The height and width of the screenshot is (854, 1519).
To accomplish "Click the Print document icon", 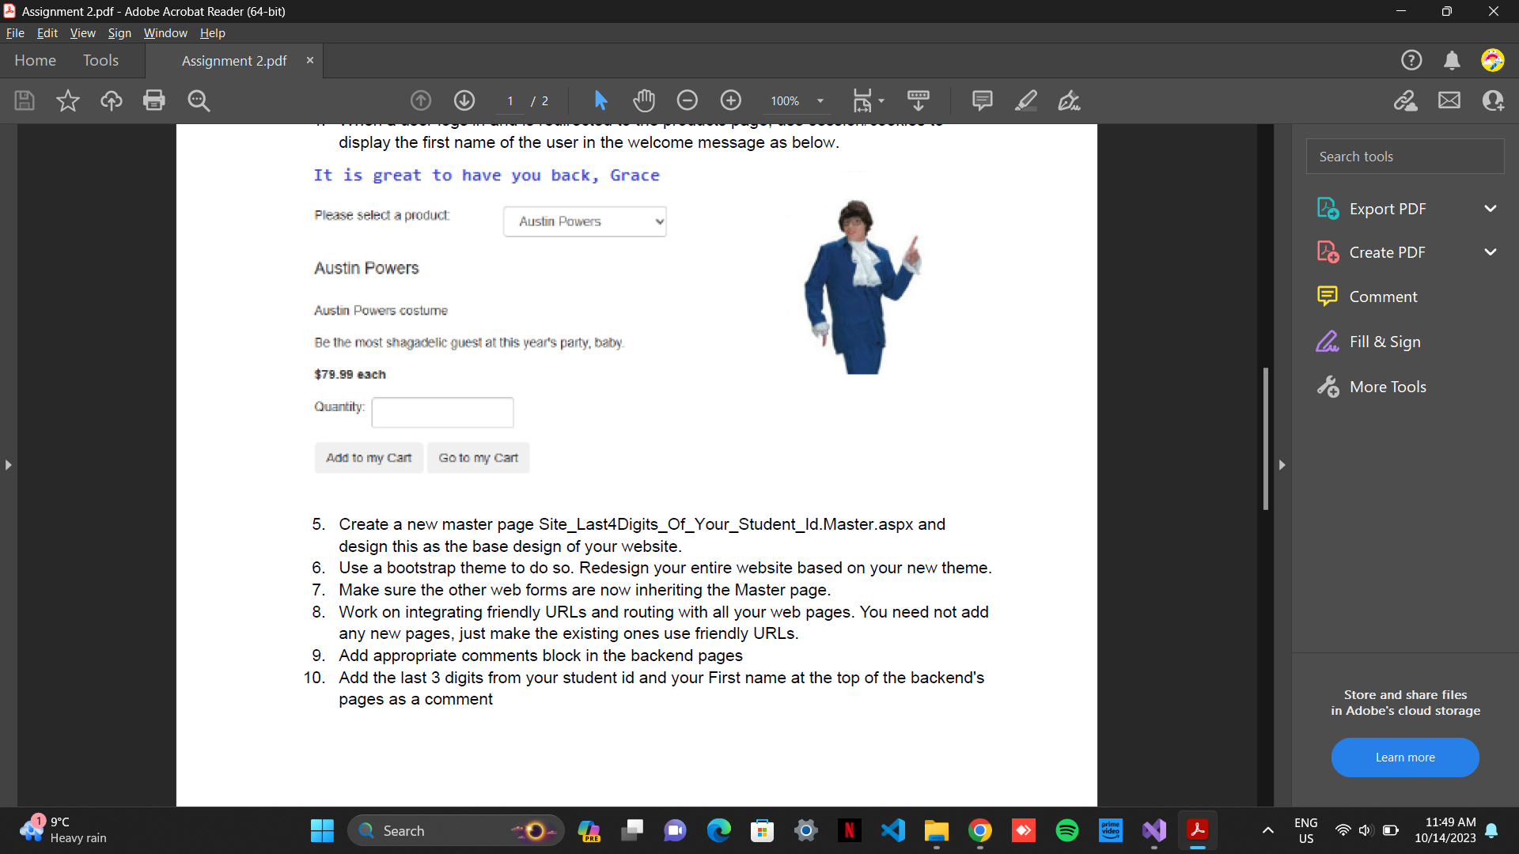I will [x=153, y=100].
